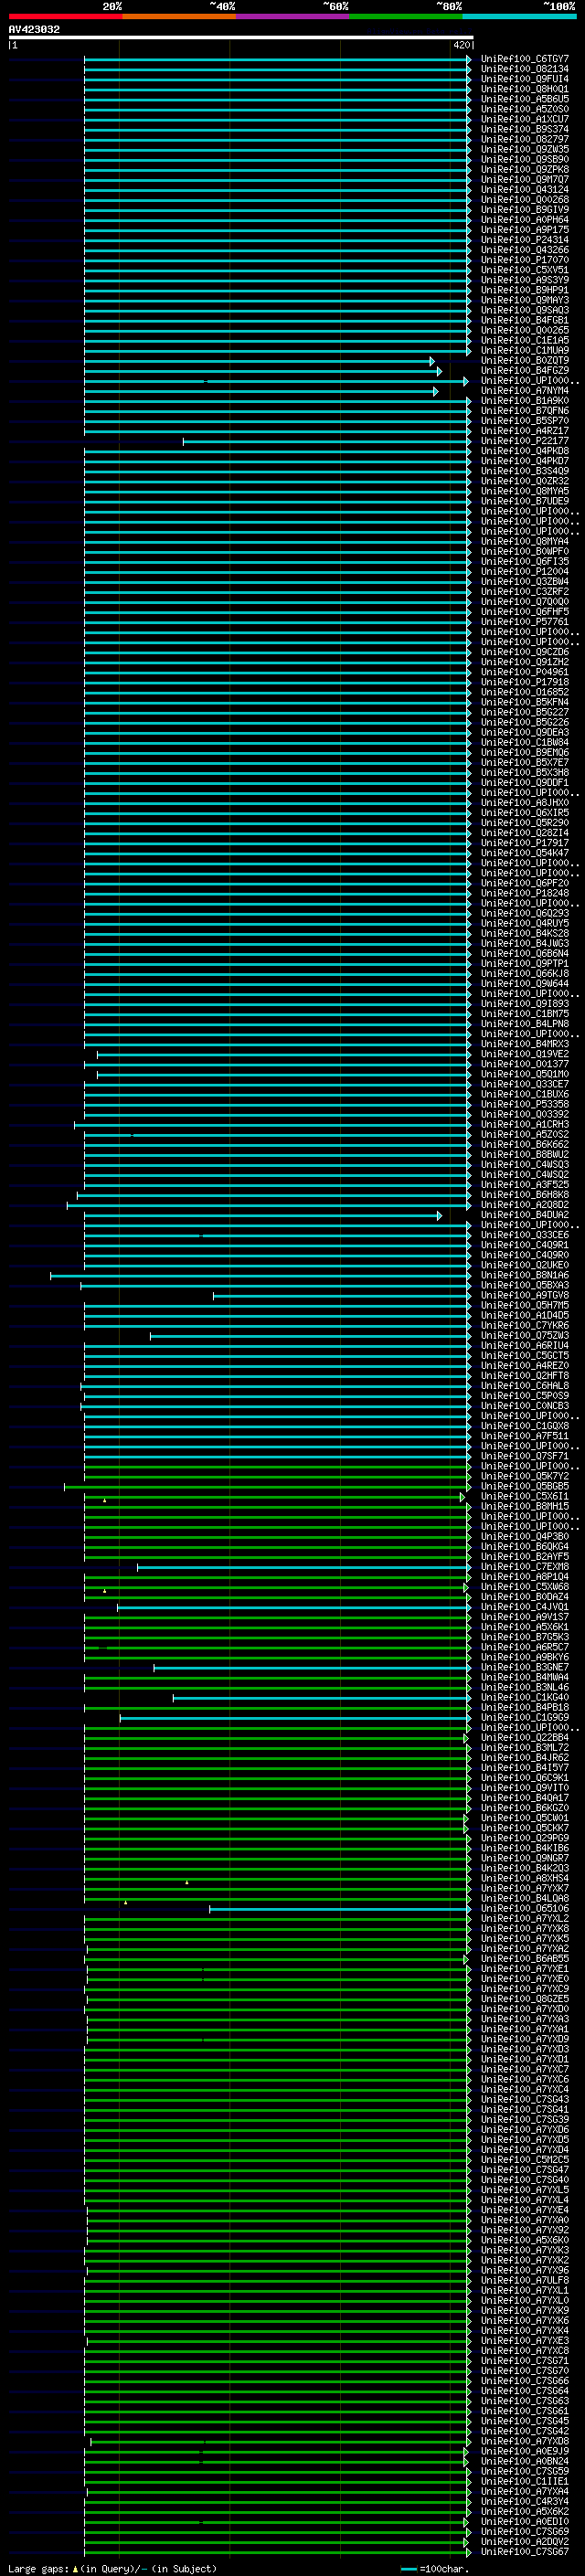Select the UniRef100_P24314 label
This screenshot has width=585, height=2576.
(x=524, y=240)
